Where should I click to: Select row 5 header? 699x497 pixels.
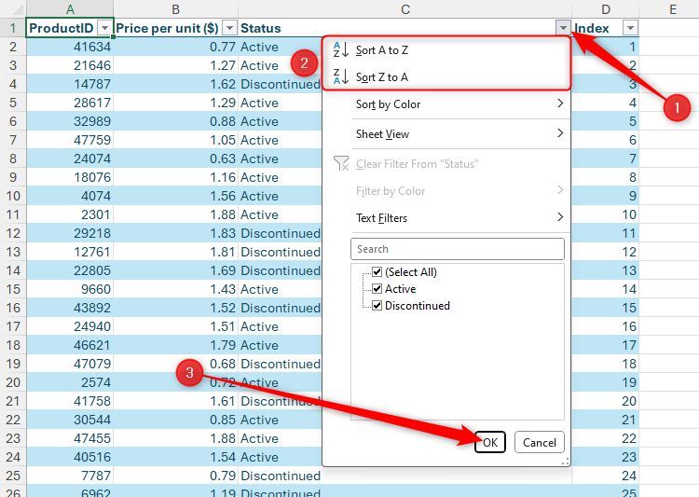(12, 103)
